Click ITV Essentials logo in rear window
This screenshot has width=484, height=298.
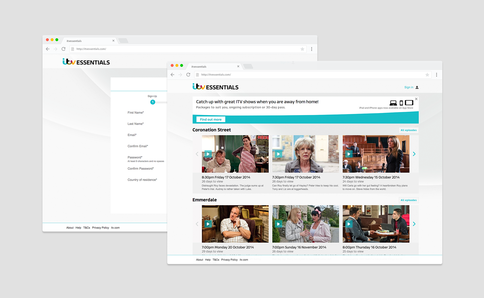coord(86,62)
